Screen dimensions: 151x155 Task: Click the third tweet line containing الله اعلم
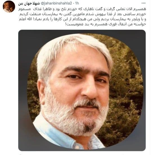[82, 19]
